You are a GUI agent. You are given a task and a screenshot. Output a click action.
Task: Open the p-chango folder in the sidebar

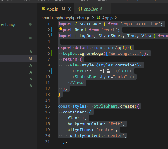(x=8, y=25)
